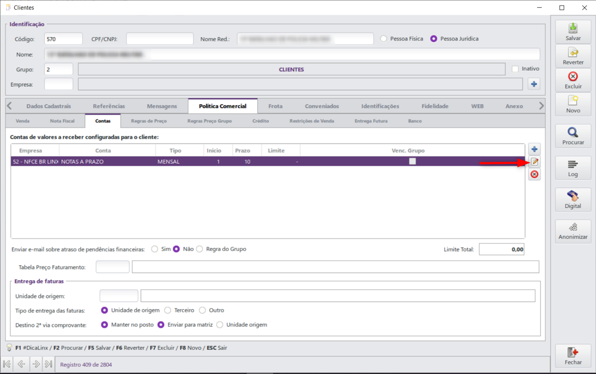Close the window with Fechar button
596x374 pixels.
[573, 356]
